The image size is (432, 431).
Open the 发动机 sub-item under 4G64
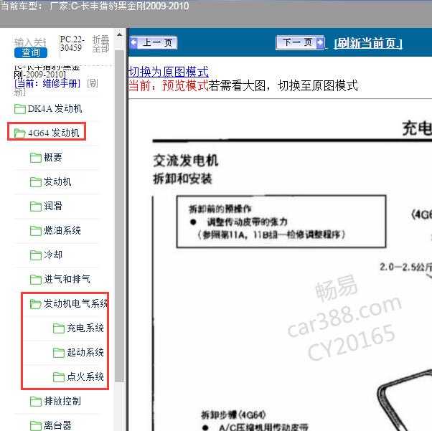pos(57,181)
